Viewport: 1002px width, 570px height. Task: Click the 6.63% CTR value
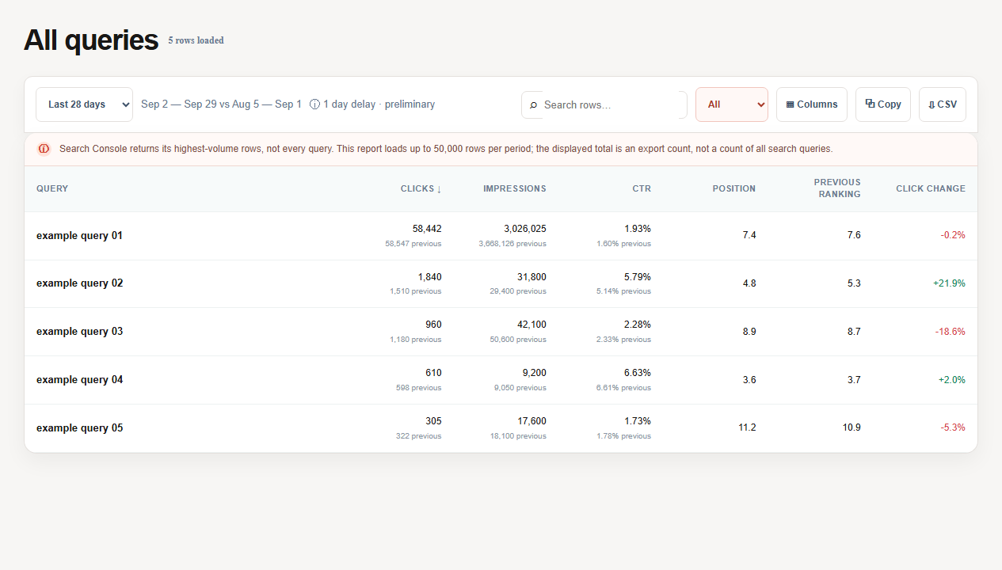[x=638, y=373]
